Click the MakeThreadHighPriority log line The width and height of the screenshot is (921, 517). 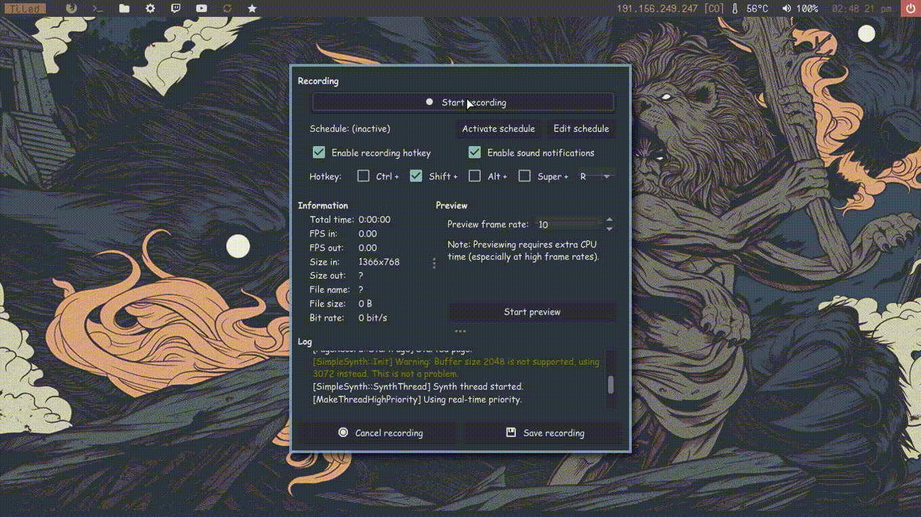click(x=417, y=399)
